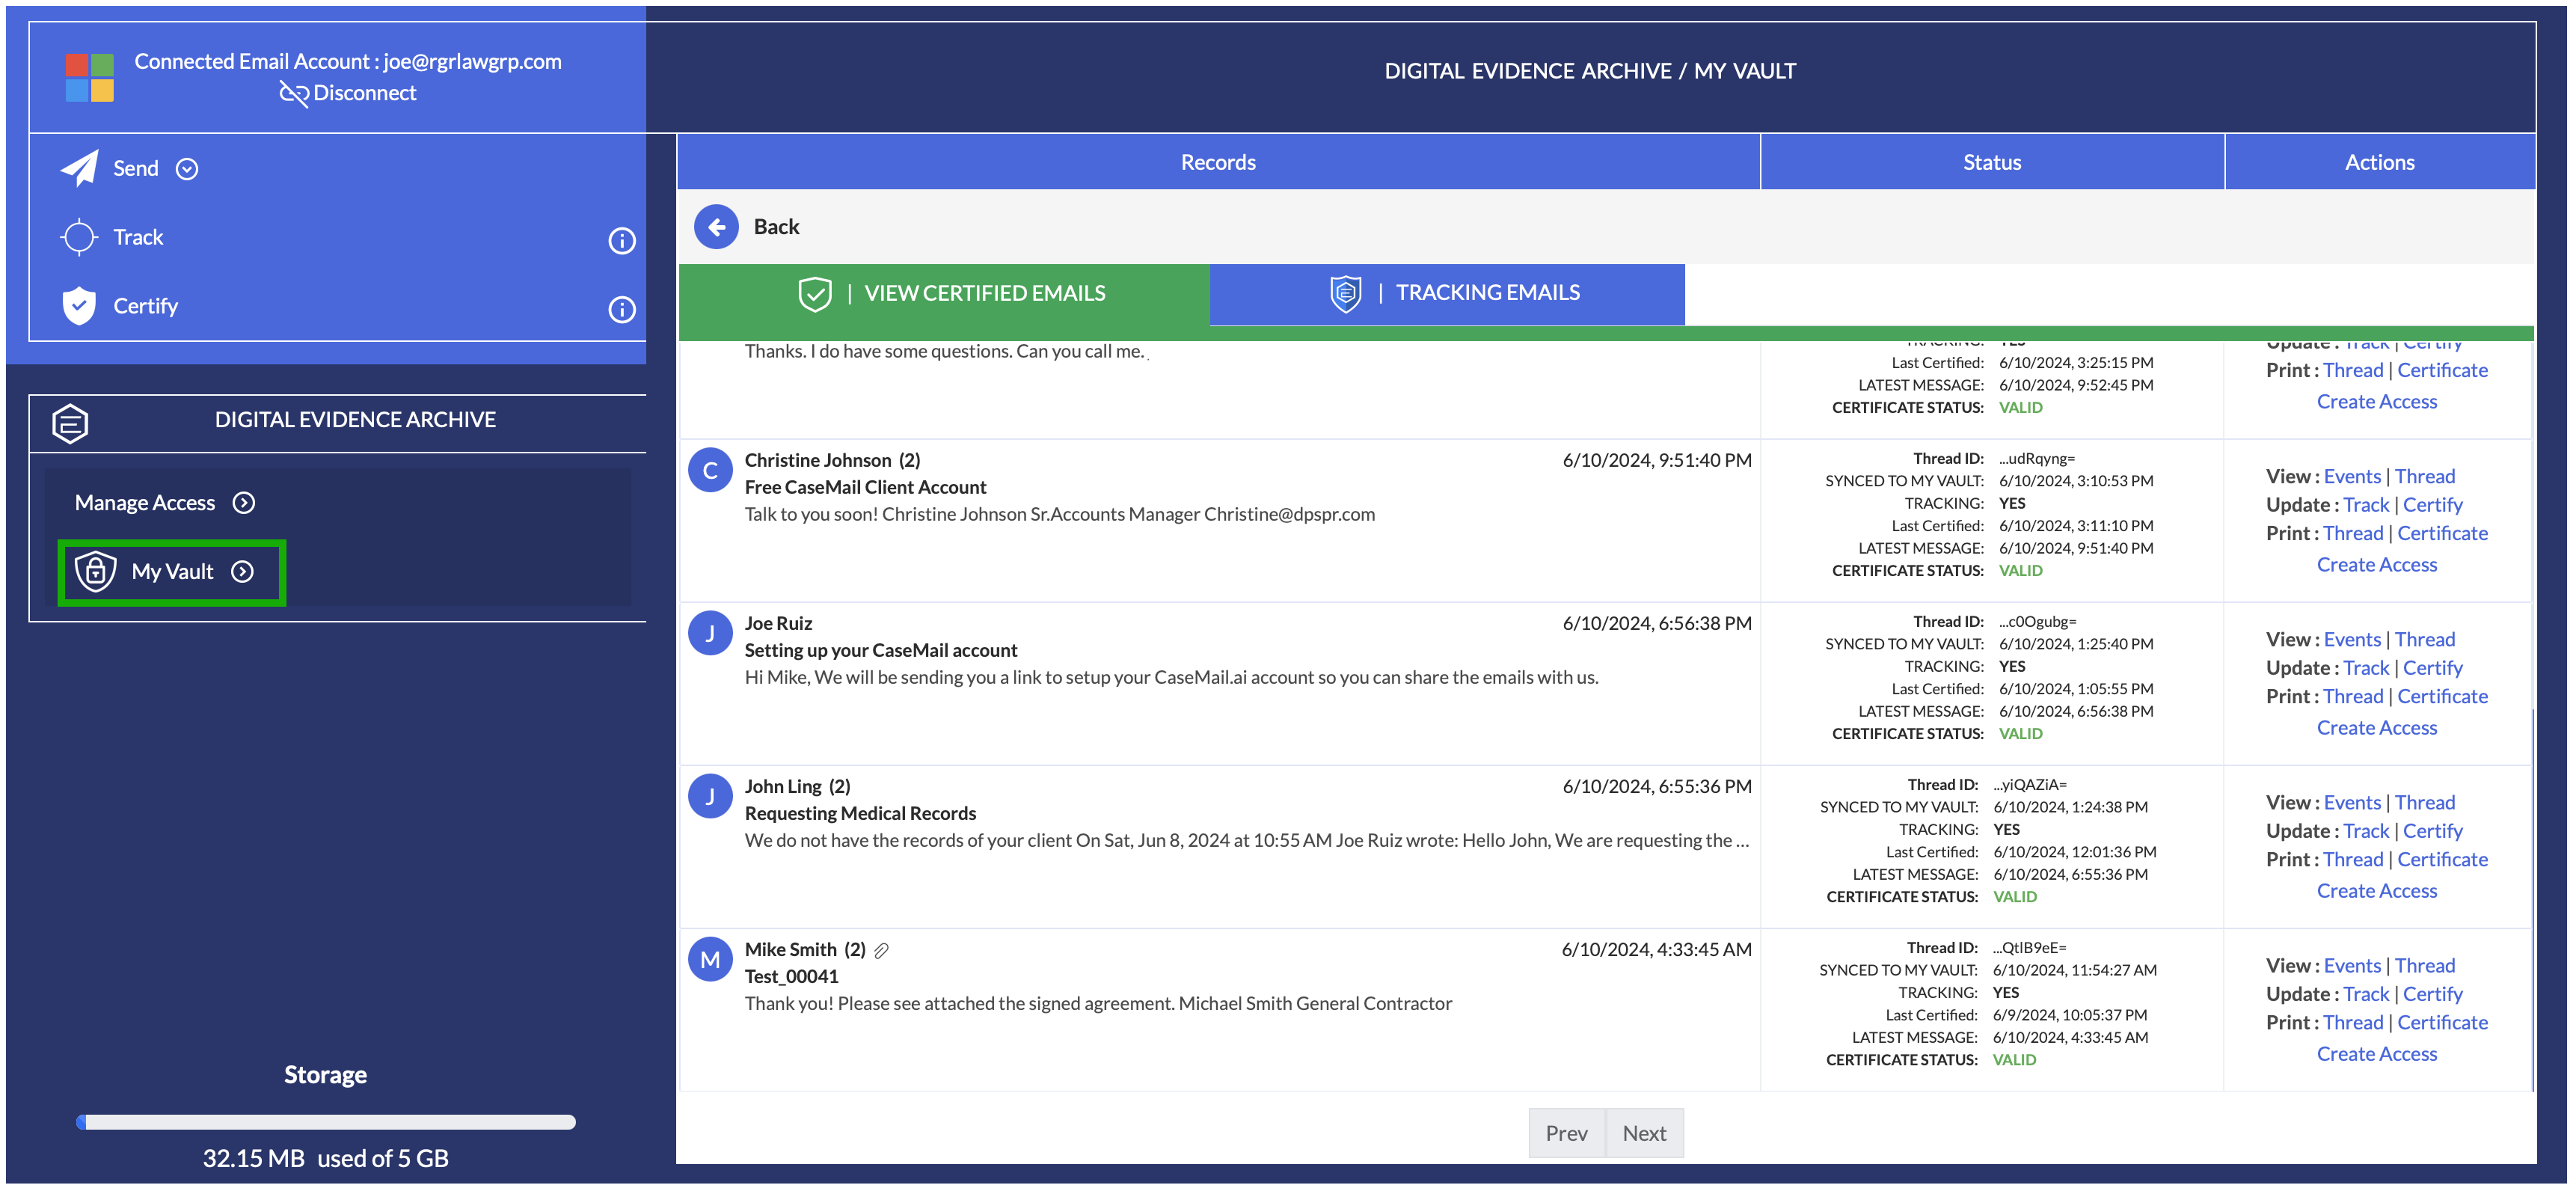Print Thread for Mike Smith row
The image size is (2576, 1191).
click(x=2353, y=1022)
